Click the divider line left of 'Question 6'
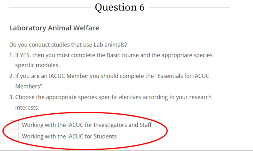The width and height of the screenshot is (253, 151). (x=50, y=7)
